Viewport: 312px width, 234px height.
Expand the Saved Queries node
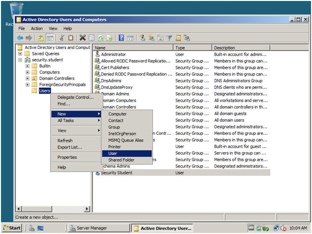click(20, 54)
